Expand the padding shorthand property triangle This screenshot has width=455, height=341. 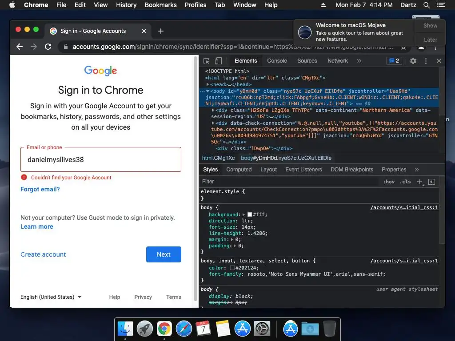pos(235,246)
